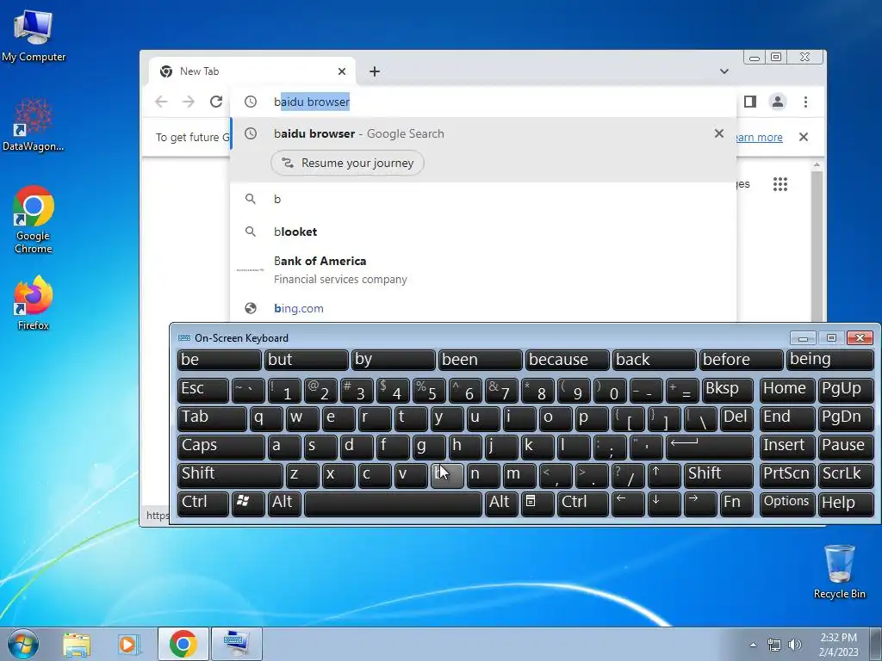This screenshot has height=661, width=882.
Task: Select the Firefox desktop shortcut
Action: pyautogui.click(x=34, y=304)
